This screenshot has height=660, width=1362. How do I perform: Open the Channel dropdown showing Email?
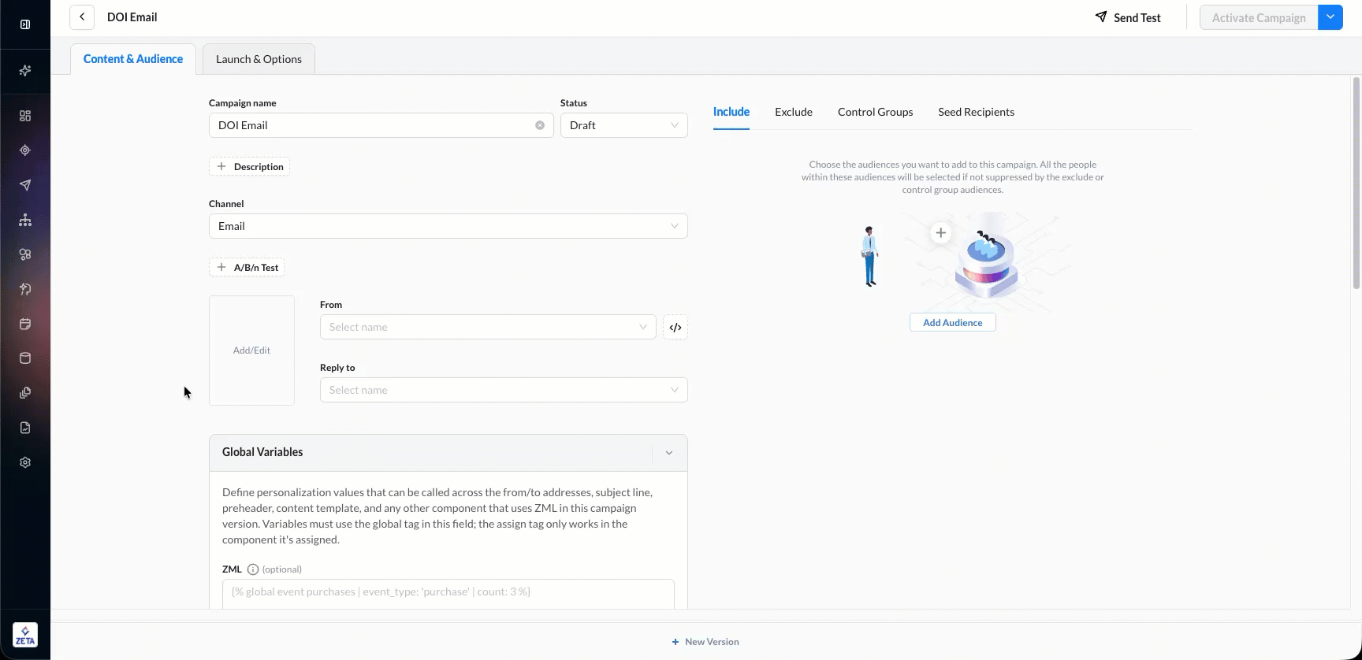pyautogui.click(x=448, y=226)
